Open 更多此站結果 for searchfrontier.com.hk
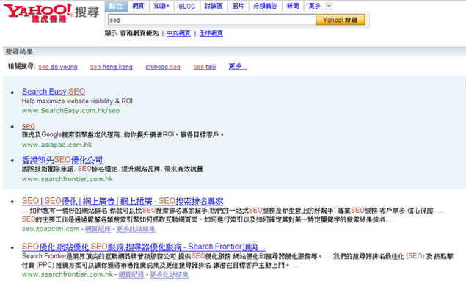The height and width of the screenshot is (281, 466). click(x=169, y=274)
